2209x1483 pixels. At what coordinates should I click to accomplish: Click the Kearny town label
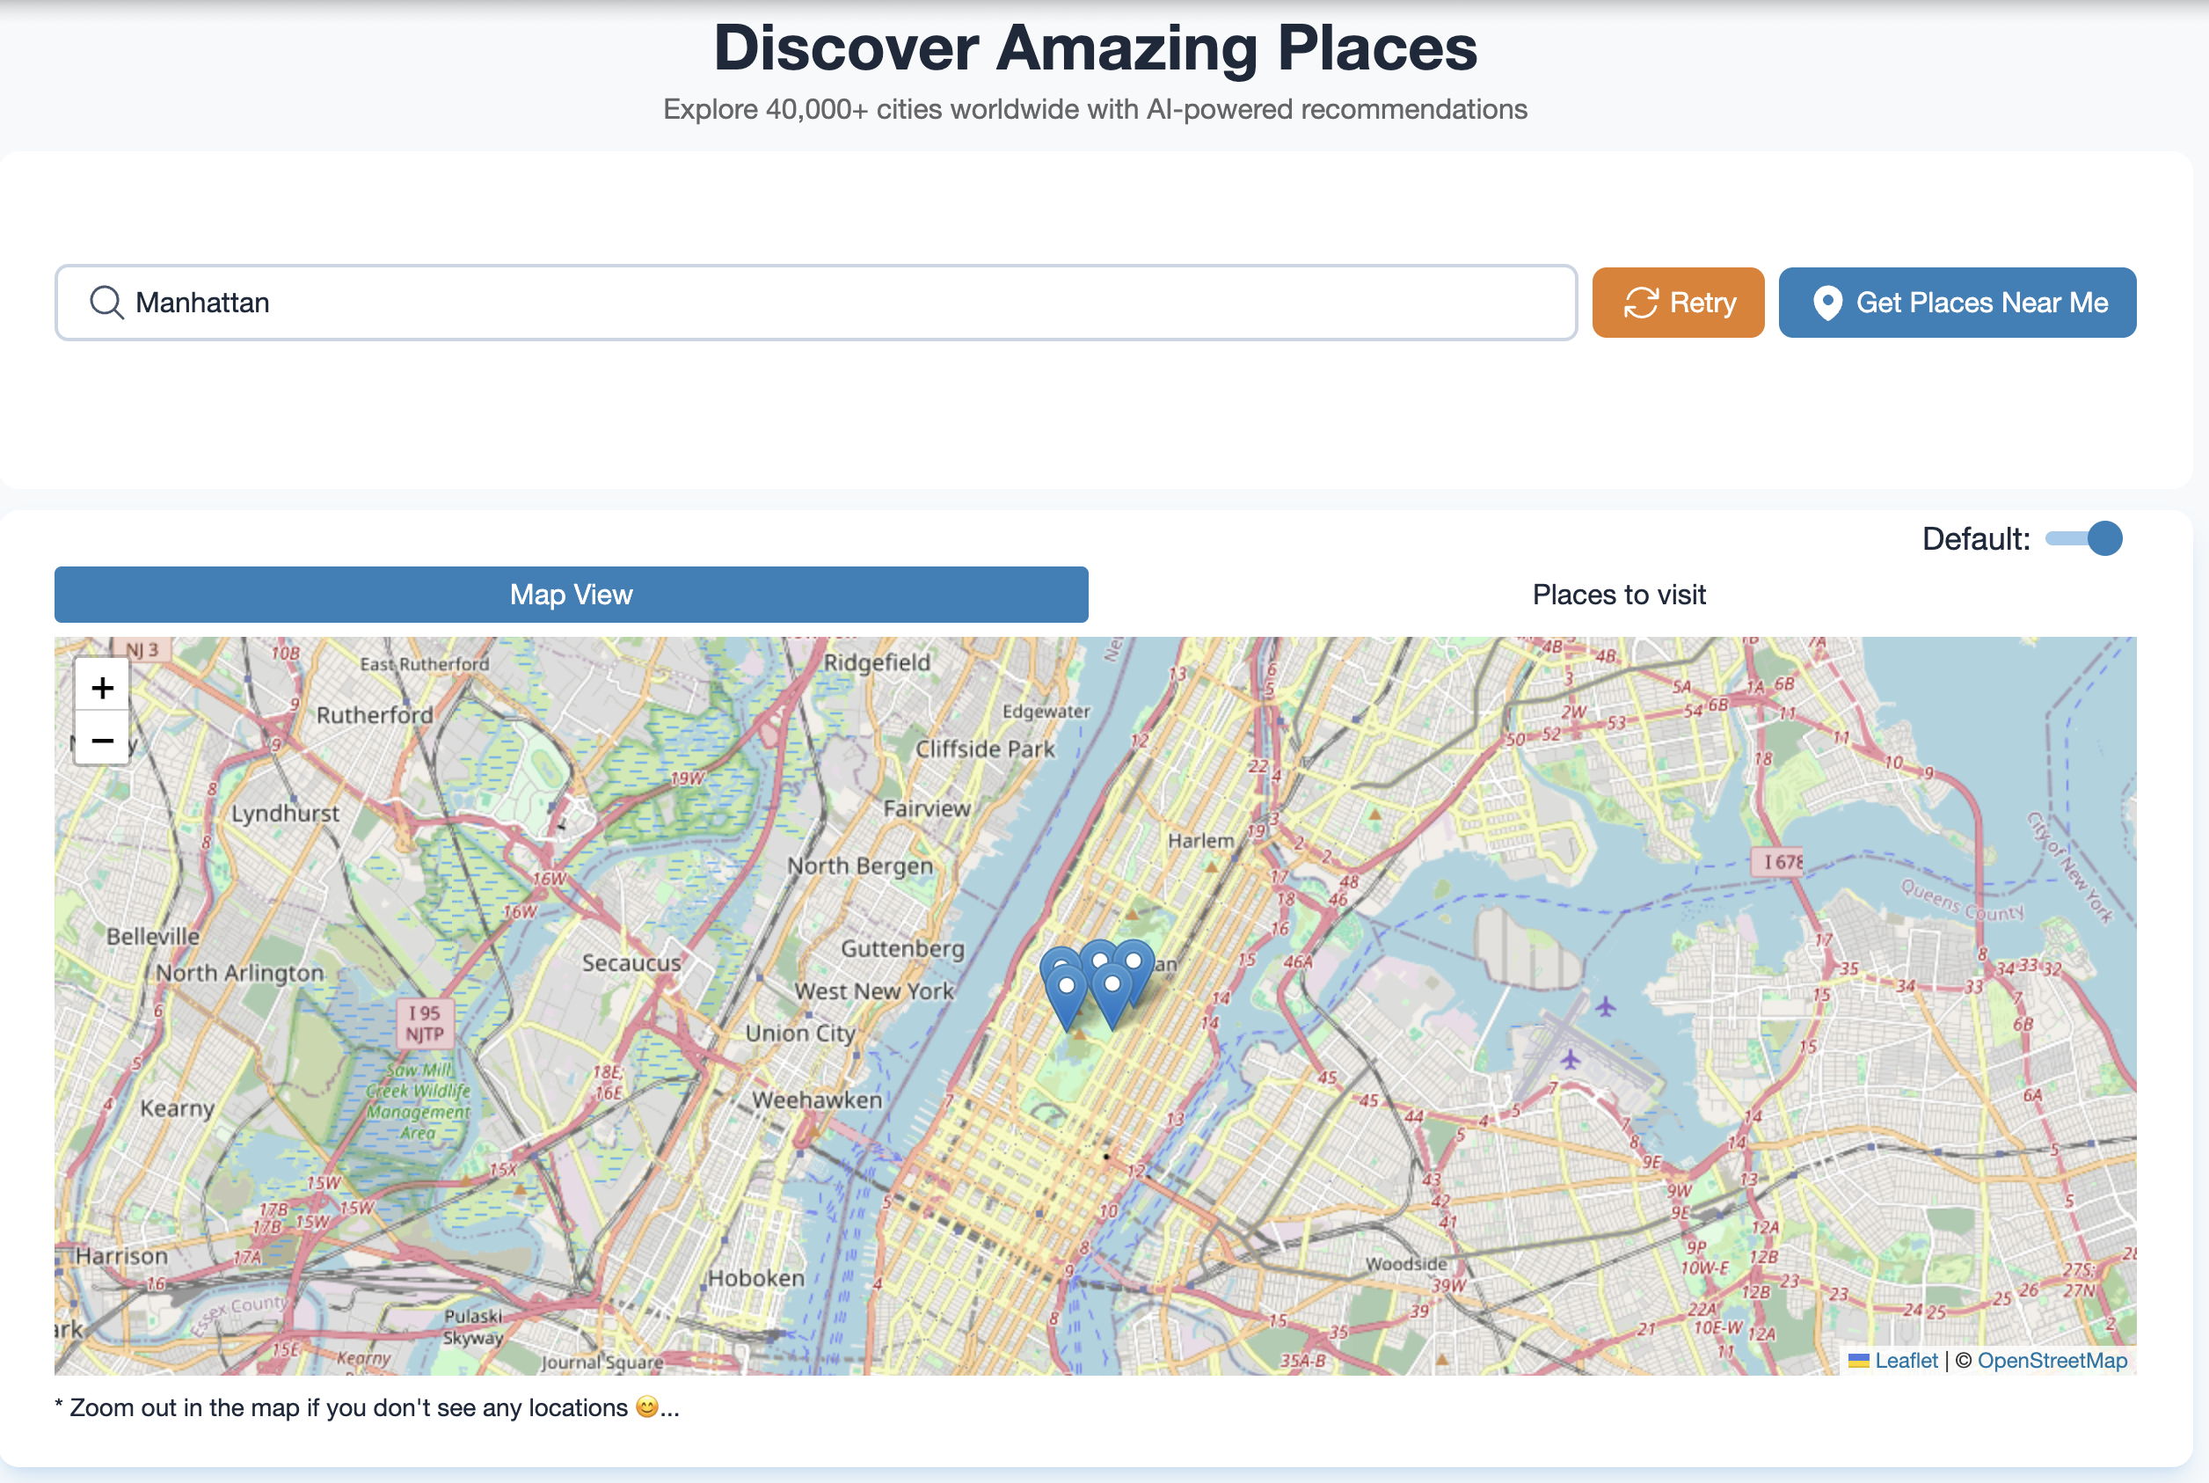click(177, 1108)
